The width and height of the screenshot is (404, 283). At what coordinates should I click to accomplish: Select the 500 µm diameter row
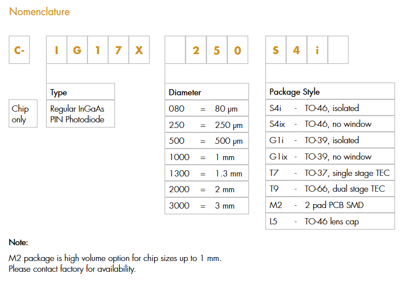point(207,141)
